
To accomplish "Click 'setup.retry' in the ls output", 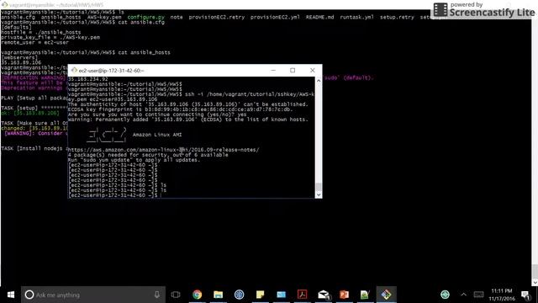I will pyautogui.click(x=397, y=17).
